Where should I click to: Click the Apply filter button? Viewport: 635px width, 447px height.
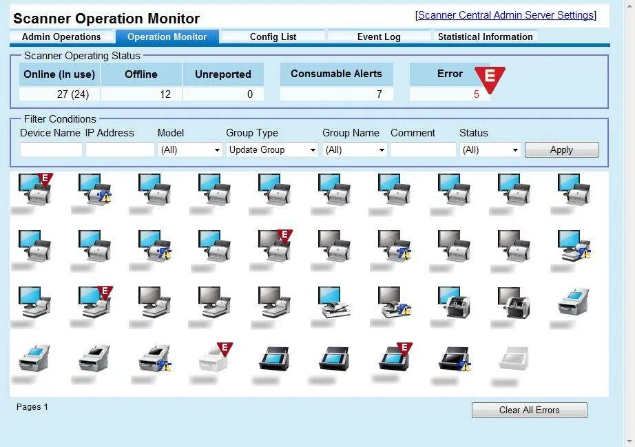click(x=562, y=150)
